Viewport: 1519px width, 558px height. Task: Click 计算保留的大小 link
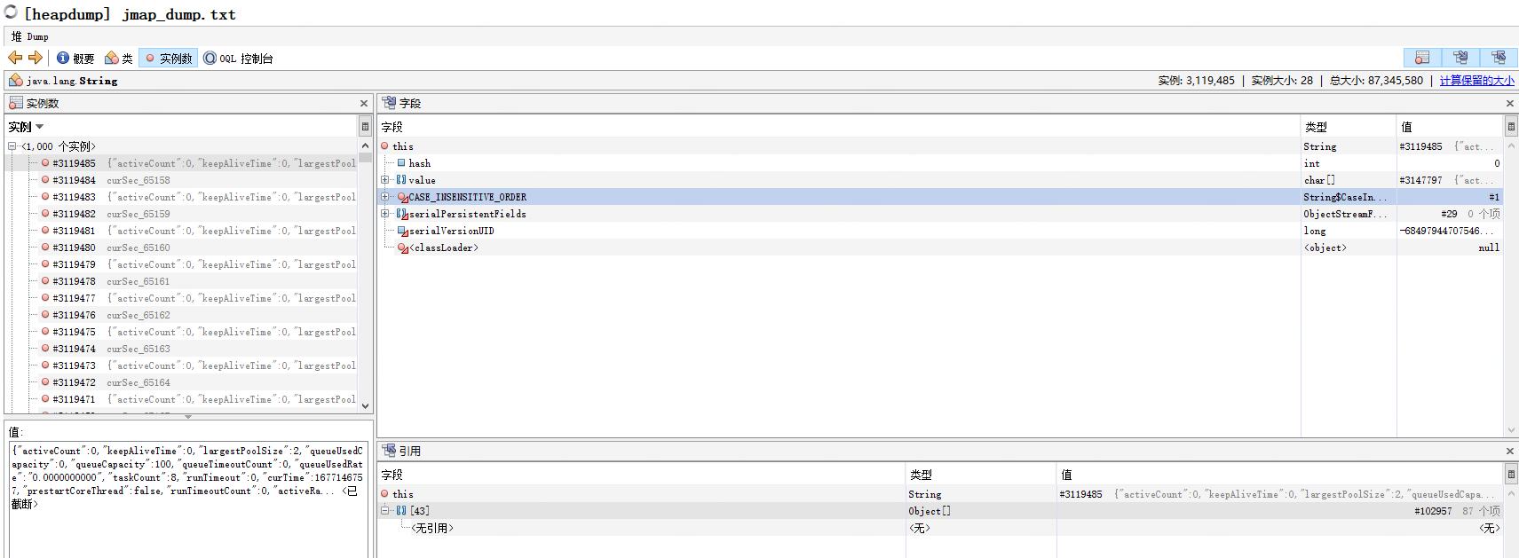[x=1476, y=80]
